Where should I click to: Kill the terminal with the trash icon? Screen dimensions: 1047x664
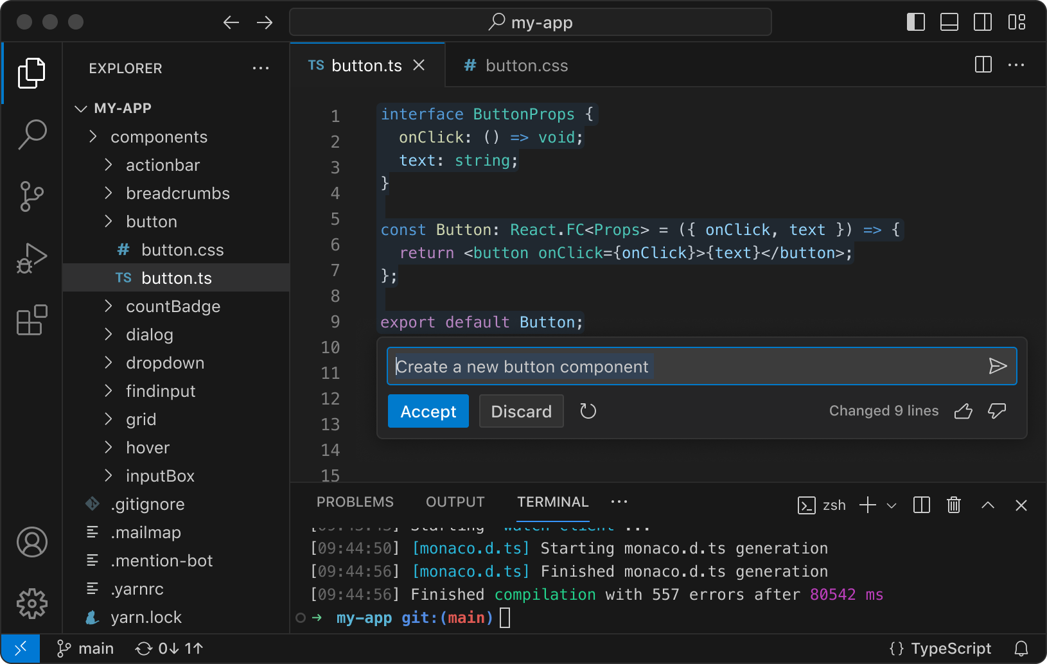(954, 505)
